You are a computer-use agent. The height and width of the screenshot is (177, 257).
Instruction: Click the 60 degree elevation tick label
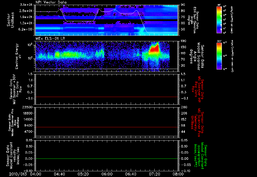point(183,23)
